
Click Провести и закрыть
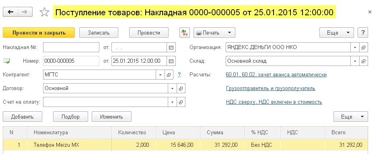click(39, 33)
